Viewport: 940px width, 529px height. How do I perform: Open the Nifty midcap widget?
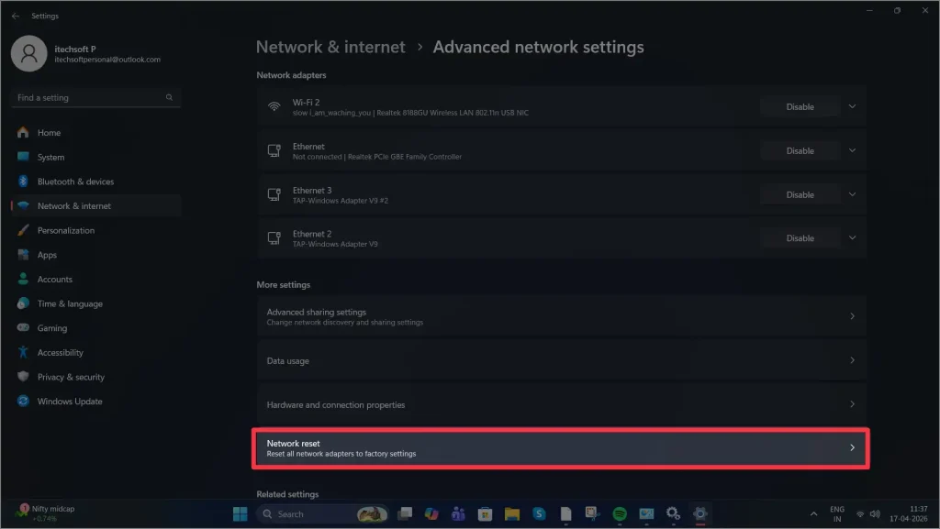[47, 513]
